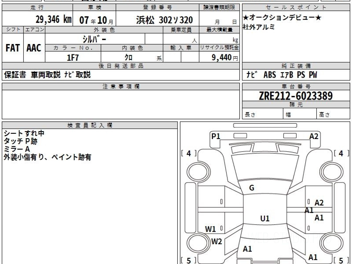Click the エアコン header
Screen dimensions: 352x264
coord(34,29)
